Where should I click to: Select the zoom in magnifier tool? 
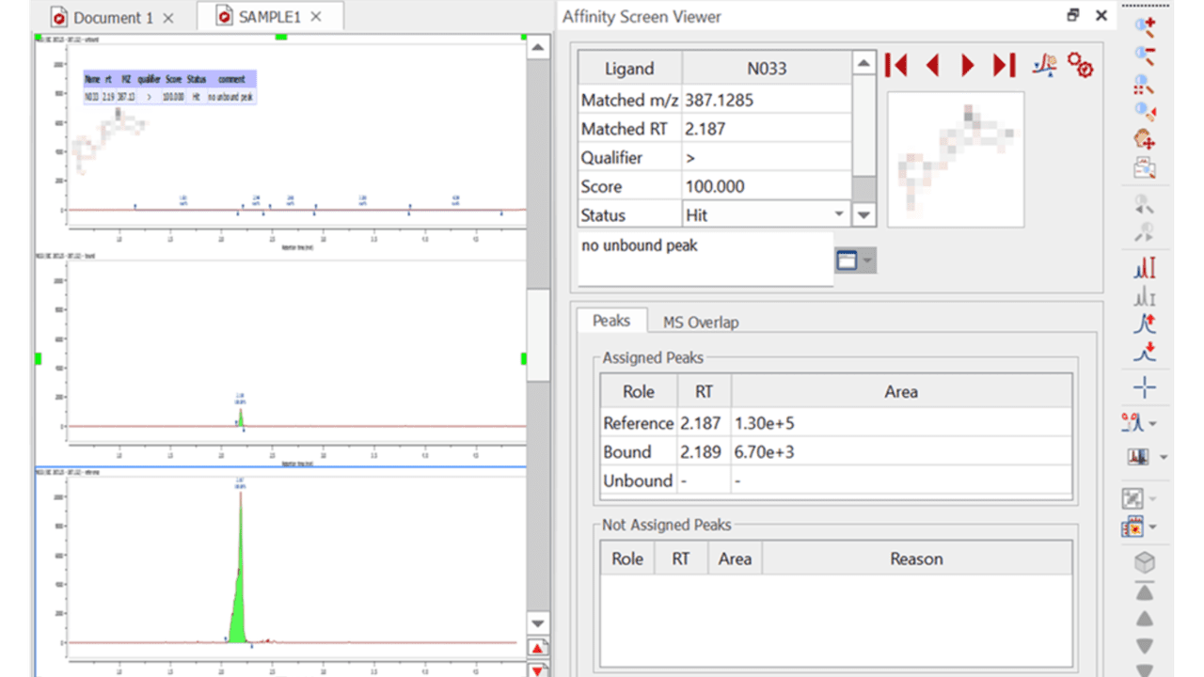click(1144, 26)
